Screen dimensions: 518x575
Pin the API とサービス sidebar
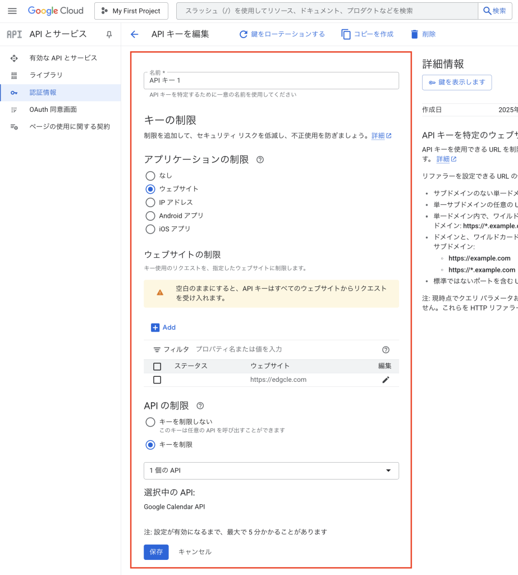pyautogui.click(x=109, y=34)
